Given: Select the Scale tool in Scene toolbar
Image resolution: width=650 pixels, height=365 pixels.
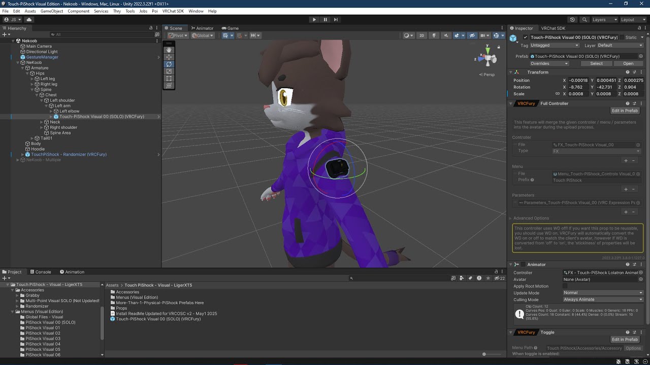Looking at the screenshot, I should tap(169, 71).
